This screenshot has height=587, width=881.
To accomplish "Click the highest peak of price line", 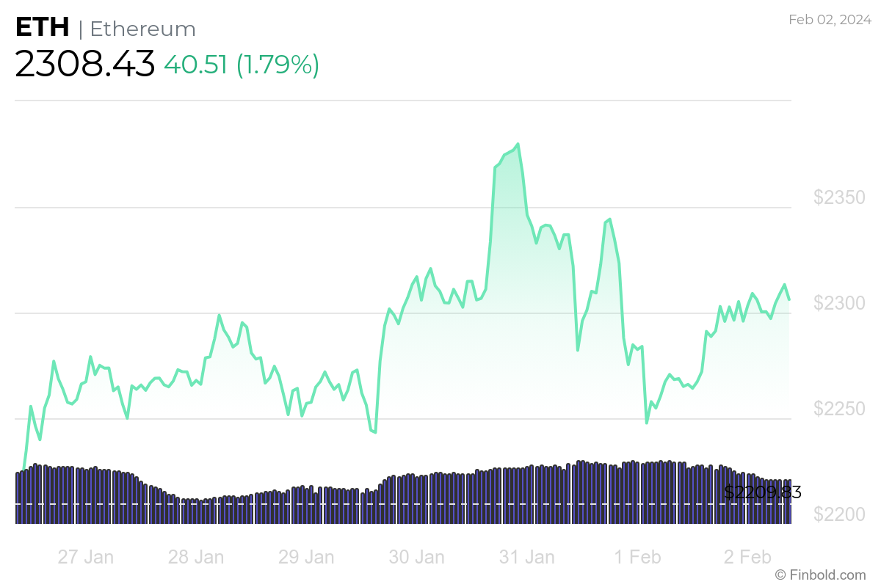I will [518, 145].
